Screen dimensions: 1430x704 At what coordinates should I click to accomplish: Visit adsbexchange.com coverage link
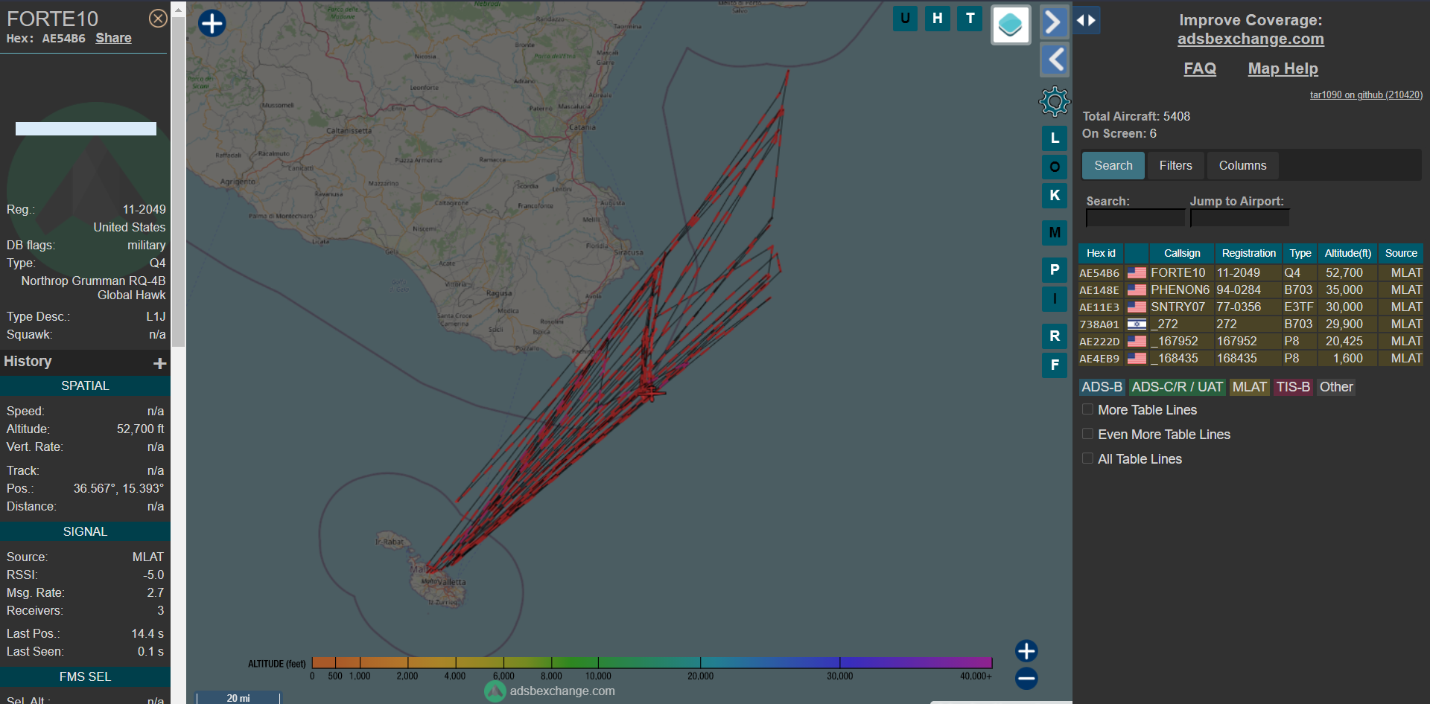point(1251,39)
